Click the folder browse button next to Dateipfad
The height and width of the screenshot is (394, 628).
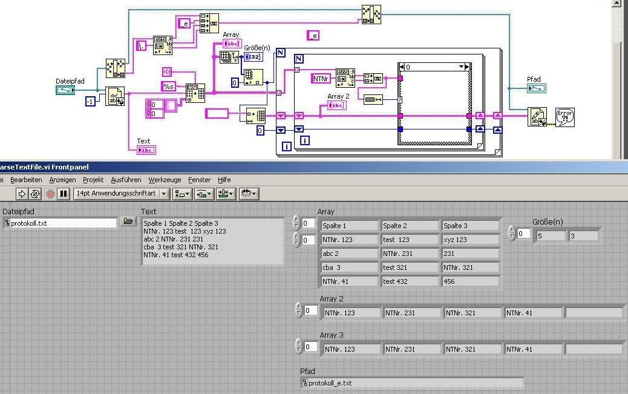128,222
